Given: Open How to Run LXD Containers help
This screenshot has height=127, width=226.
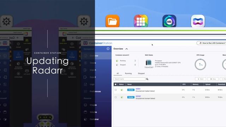Looking at the screenshot, I should [212, 43].
